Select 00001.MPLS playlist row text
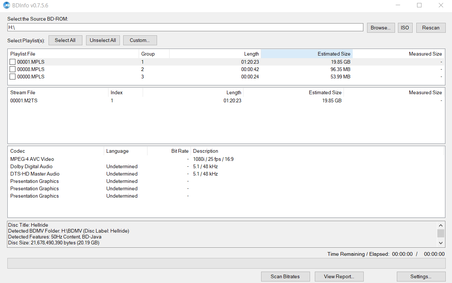The height and width of the screenshot is (283, 452). point(31,62)
